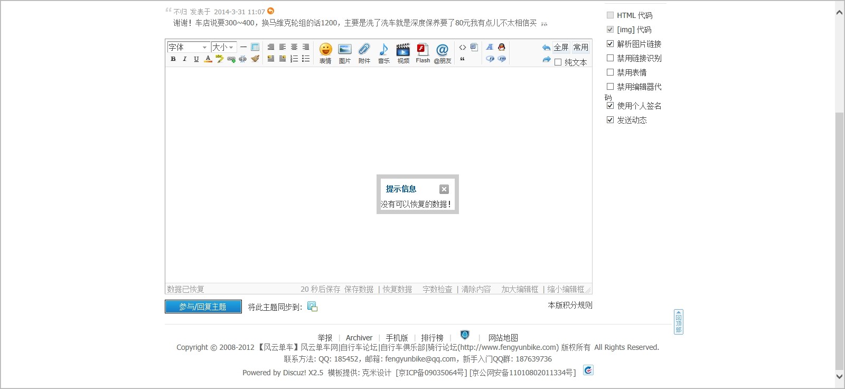Insert a hyperlink with the link icon
845x389 pixels.
(231, 59)
